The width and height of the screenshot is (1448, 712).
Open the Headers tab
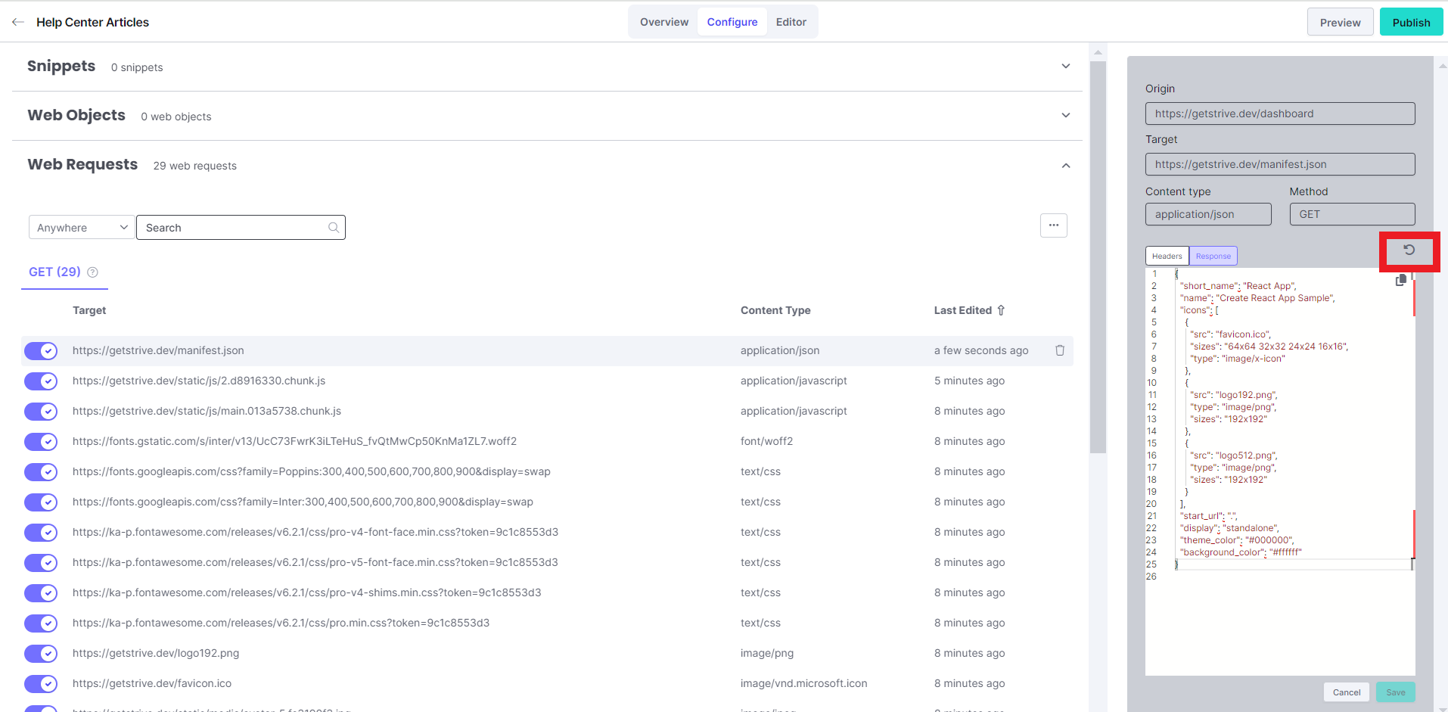click(1167, 256)
